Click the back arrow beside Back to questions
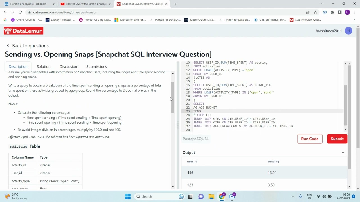The height and width of the screenshot is (202, 360). coord(8,45)
